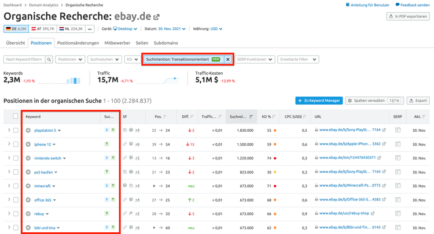Viewport: 434px width, 234px height.
Task: Tick the checkbox for iphone 12 row
Action: tap(16, 144)
